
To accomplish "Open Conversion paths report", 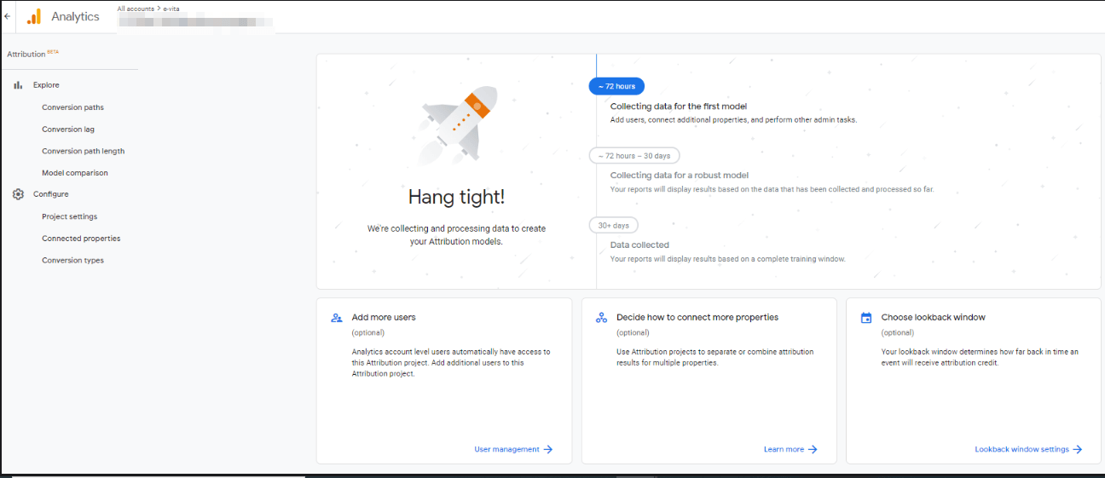I will click(72, 107).
